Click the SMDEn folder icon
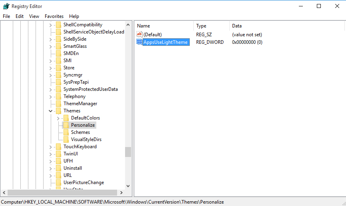Image resolution: width=346 pixels, height=206 pixels. click(58, 53)
